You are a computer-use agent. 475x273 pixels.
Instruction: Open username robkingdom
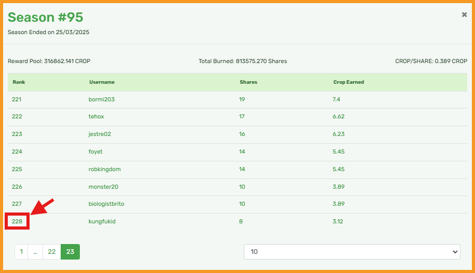[105, 169]
